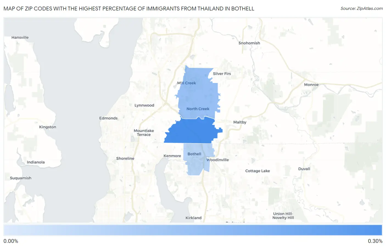Click the Woodinville map label
The height and width of the screenshot is (247, 386).
(x=217, y=160)
